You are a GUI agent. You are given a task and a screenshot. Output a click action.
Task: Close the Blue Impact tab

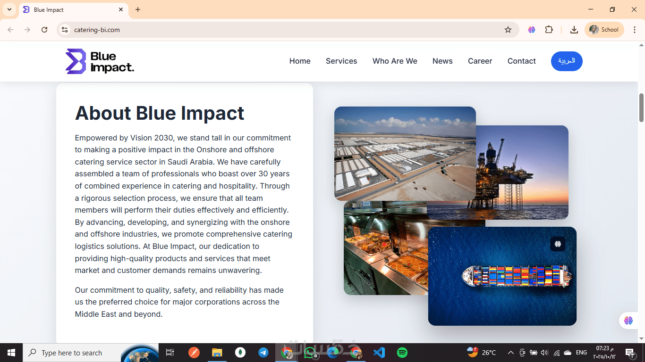coord(121,9)
